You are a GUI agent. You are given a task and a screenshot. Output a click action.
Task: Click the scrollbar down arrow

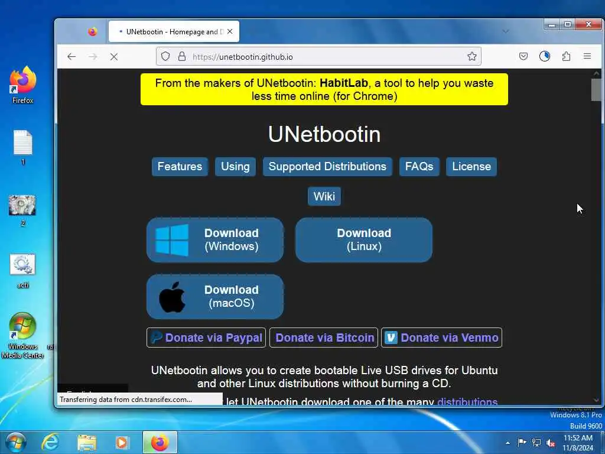pos(596,400)
